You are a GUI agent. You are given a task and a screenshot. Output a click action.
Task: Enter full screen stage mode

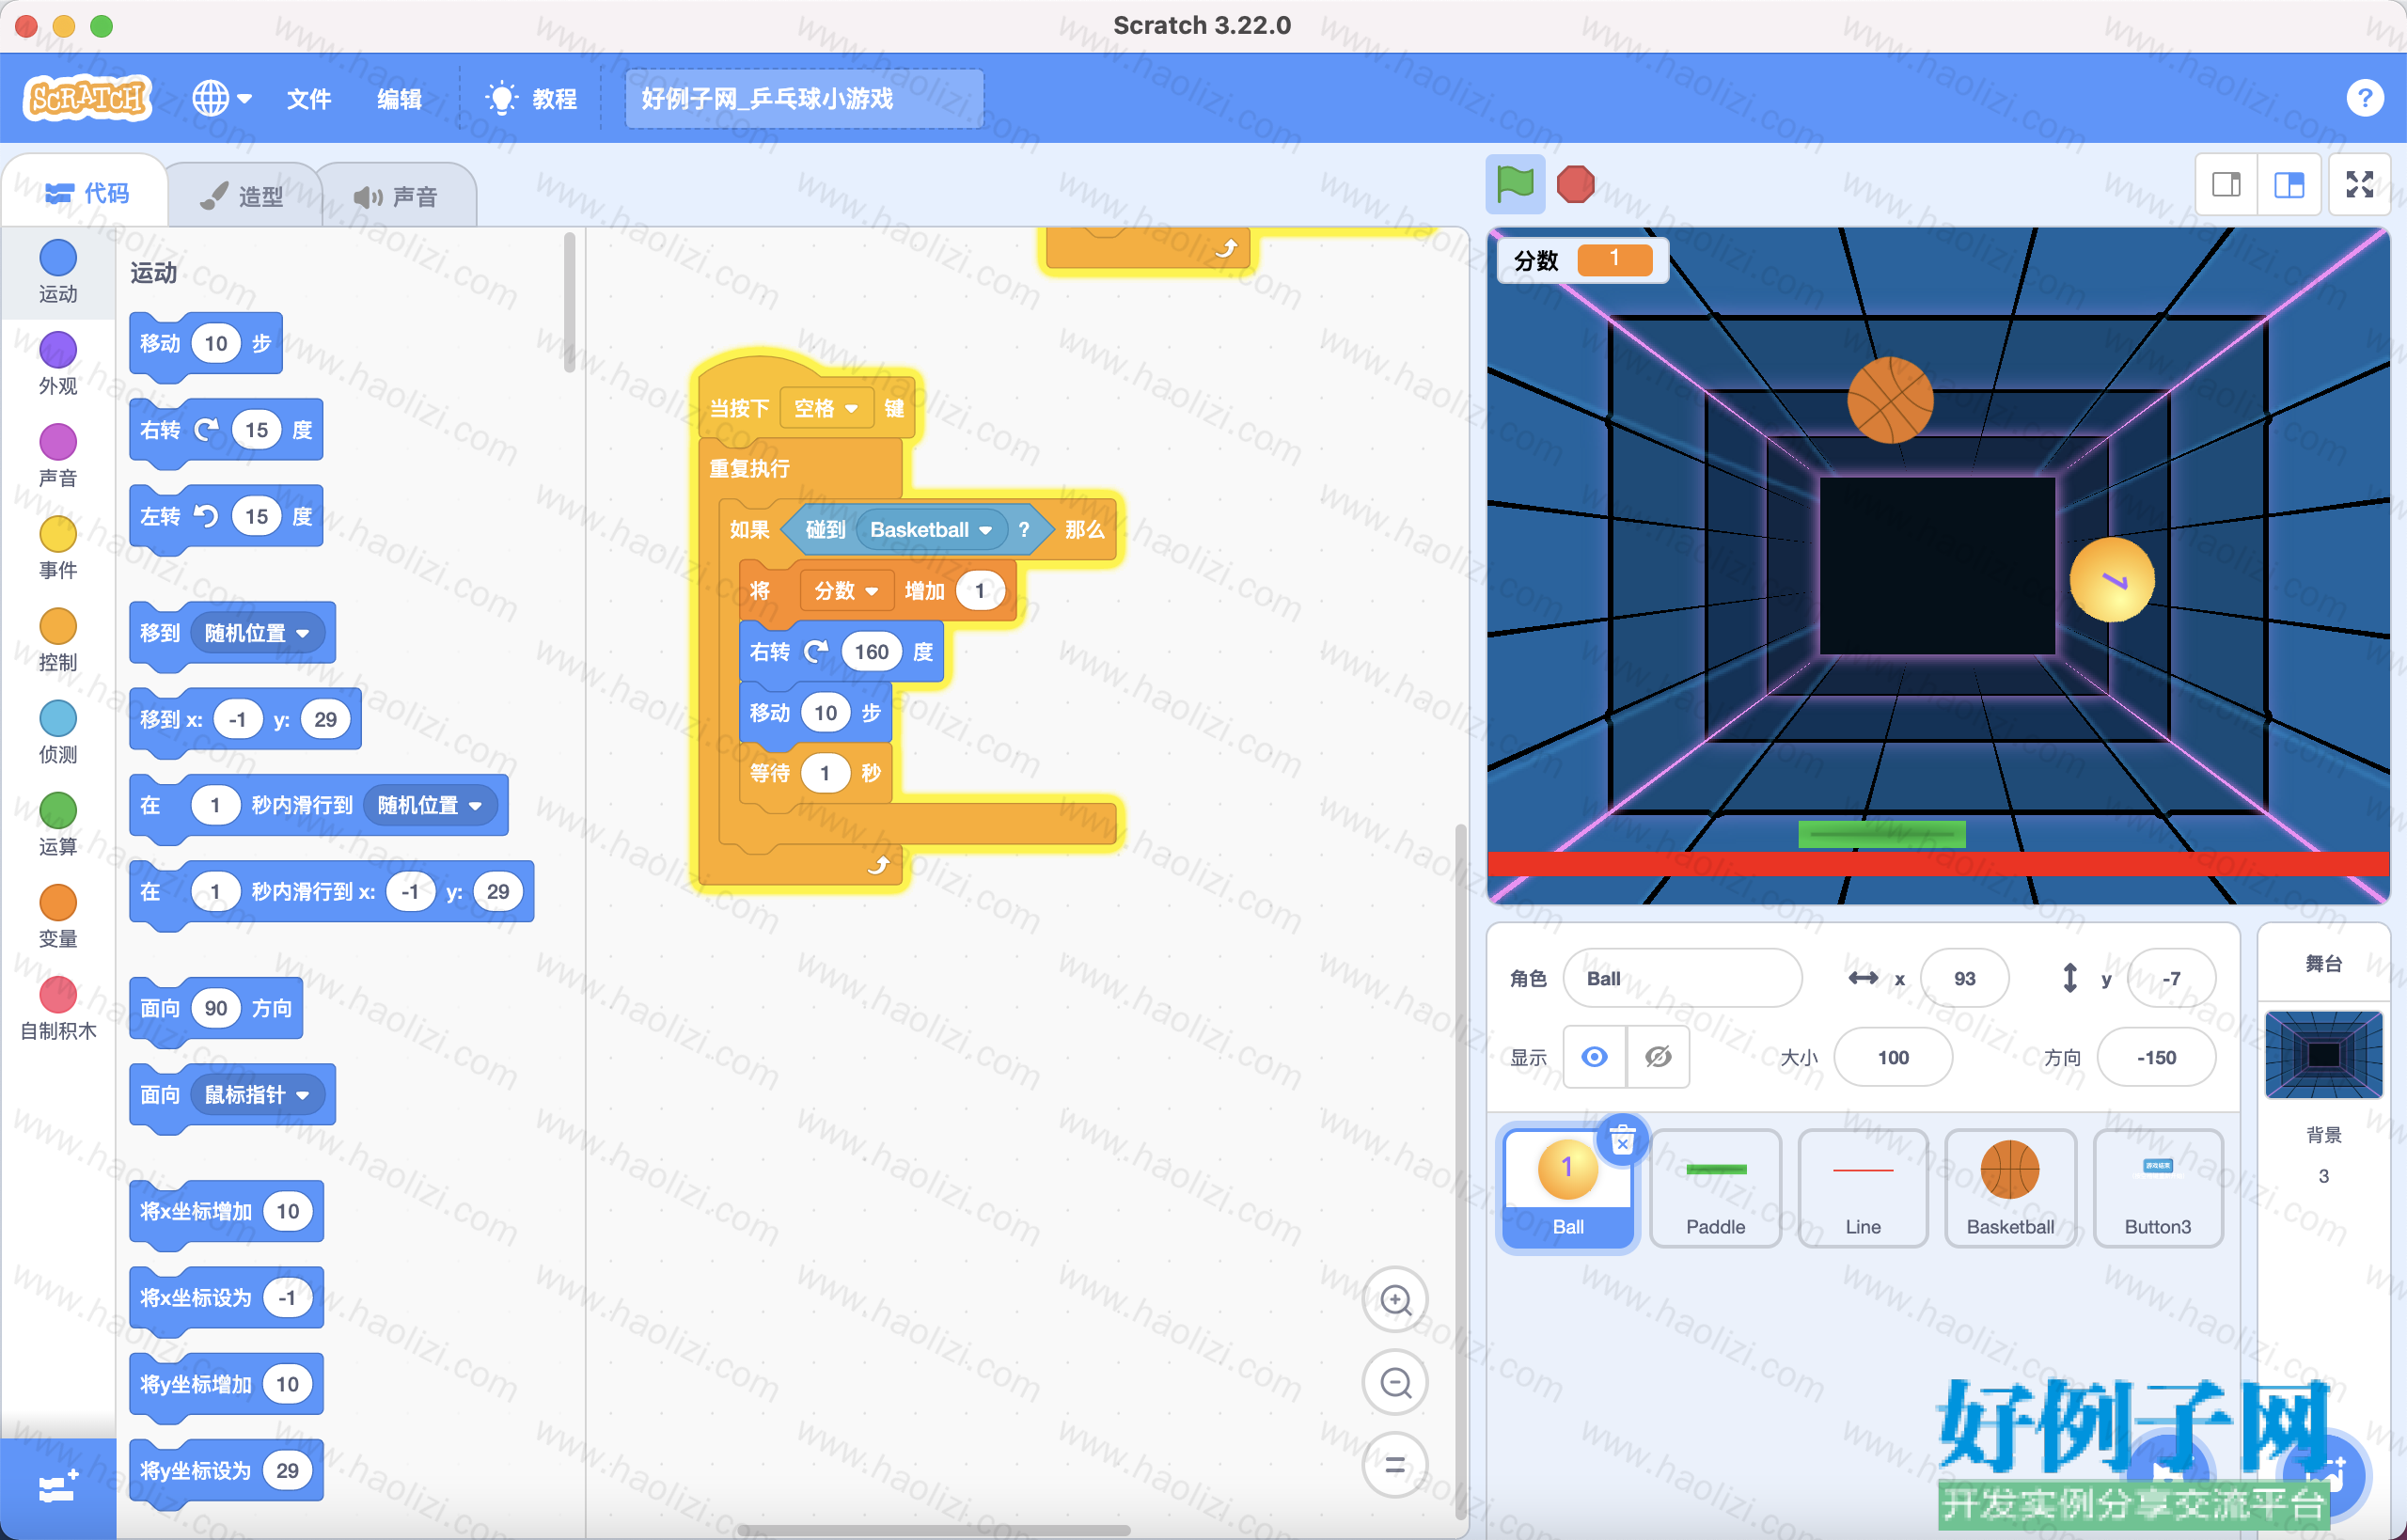click(2359, 184)
